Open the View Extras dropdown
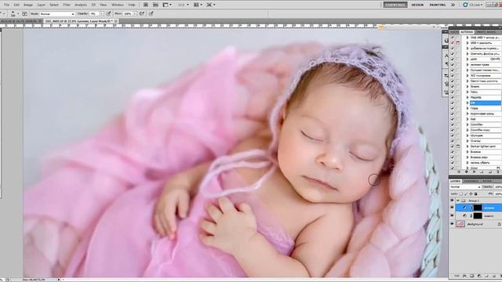The image size is (502, 282). pyautogui.click(x=167, y=5)
